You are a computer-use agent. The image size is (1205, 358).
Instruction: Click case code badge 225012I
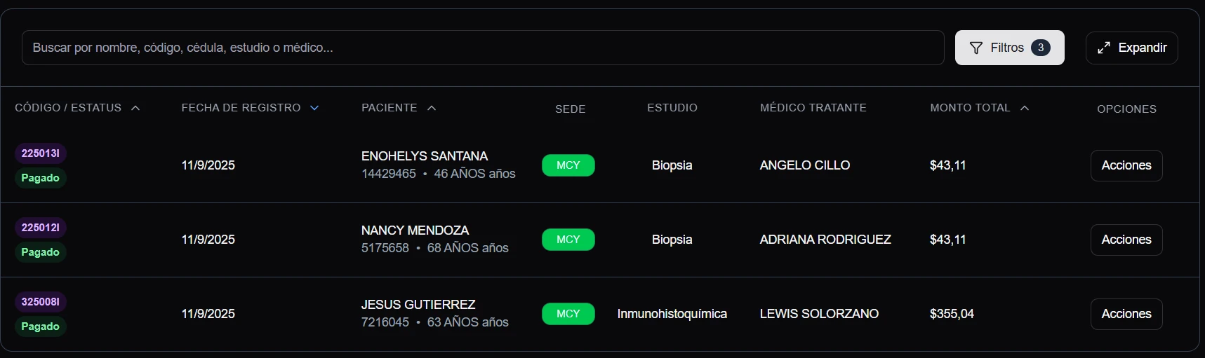(40, 228)
